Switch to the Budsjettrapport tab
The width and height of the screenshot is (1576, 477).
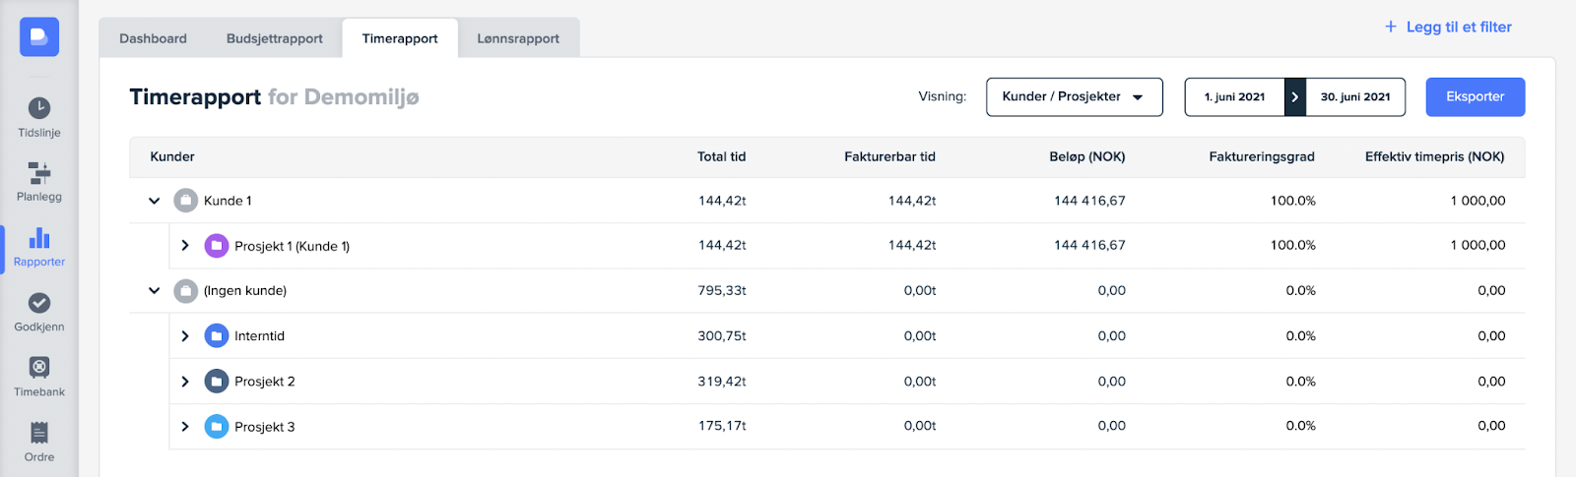(274, 38)
